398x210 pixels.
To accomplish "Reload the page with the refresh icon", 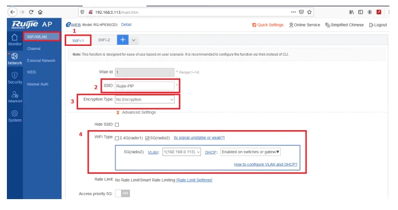I will tap(31, 12).
